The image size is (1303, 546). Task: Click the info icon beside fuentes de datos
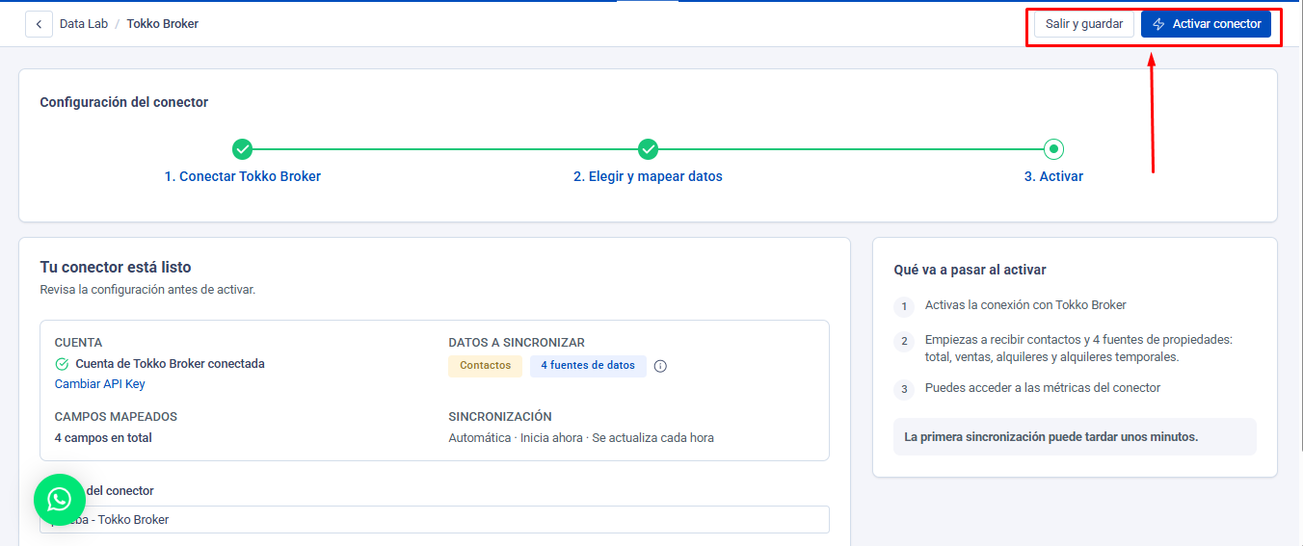pyautogui.click(x=660, y=366)
